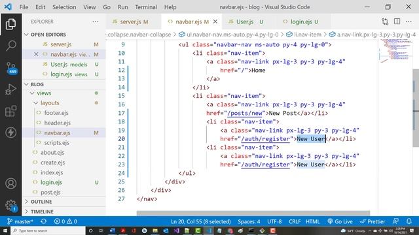Change the HTML language mode
This screenshot has height=235, width=419.
(312, 221)
